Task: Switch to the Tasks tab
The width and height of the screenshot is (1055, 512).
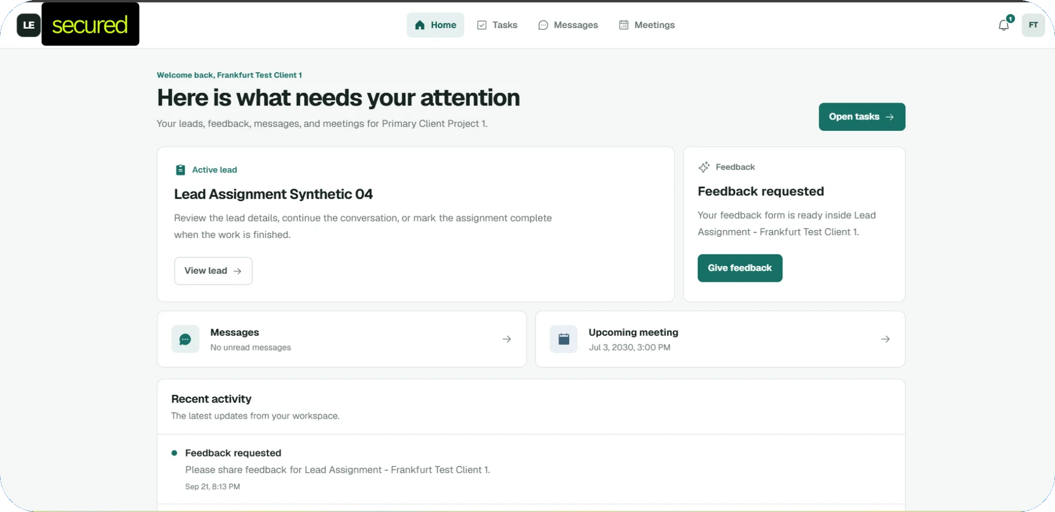Action: click(498, 25)
